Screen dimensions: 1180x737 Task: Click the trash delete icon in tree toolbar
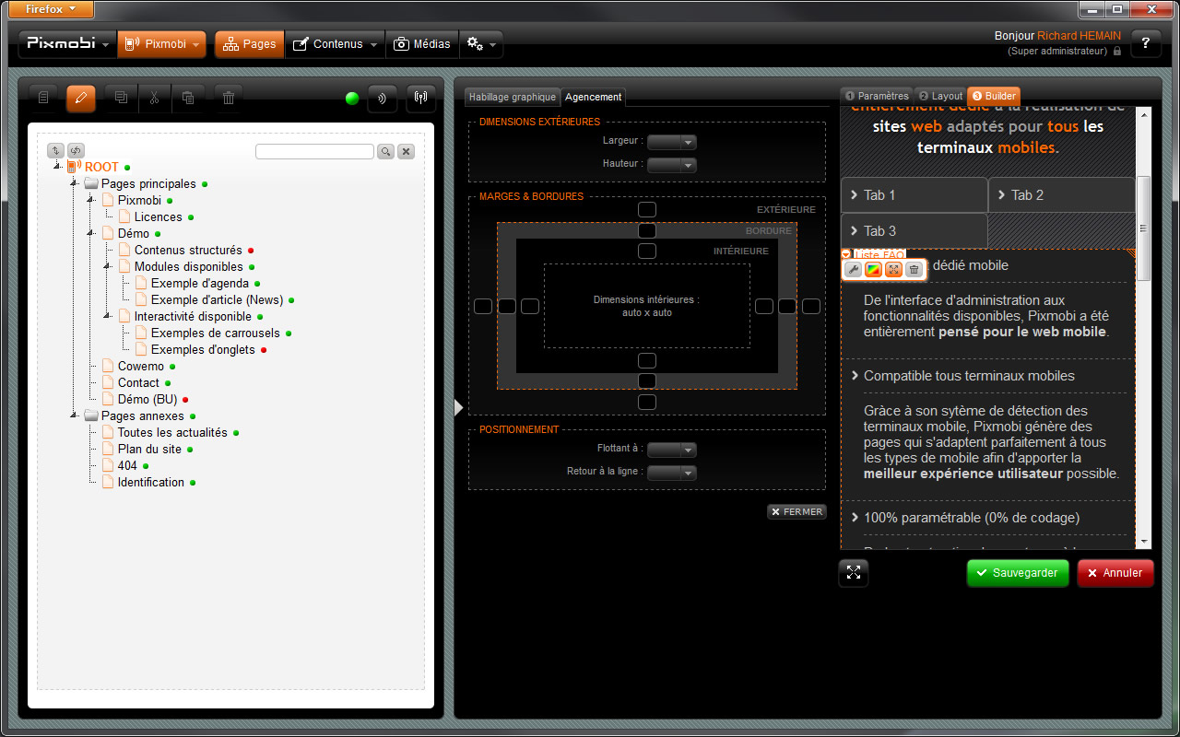229,97
